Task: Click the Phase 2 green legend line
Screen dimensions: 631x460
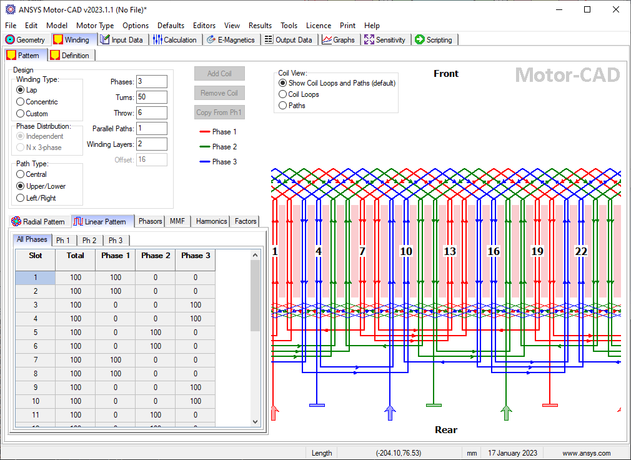Action: click(x=205, y=146)
